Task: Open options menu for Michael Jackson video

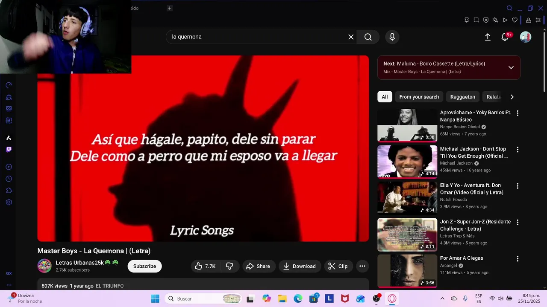Action: click(518, 150)
